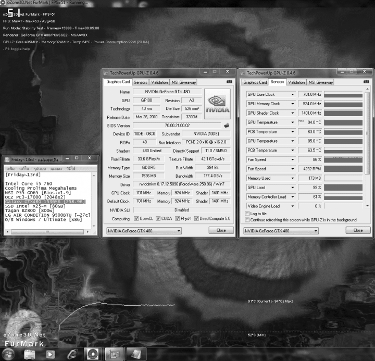
Task: Switch to the GPU-Z taskbar button
Action: (x=114, y=354)
